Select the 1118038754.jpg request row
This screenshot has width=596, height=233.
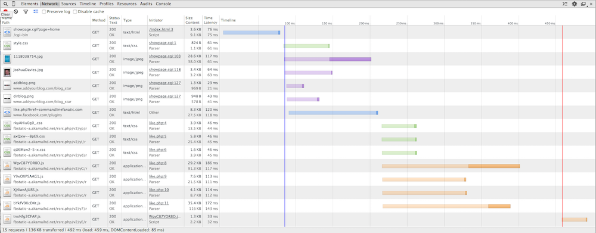[298, 59]
